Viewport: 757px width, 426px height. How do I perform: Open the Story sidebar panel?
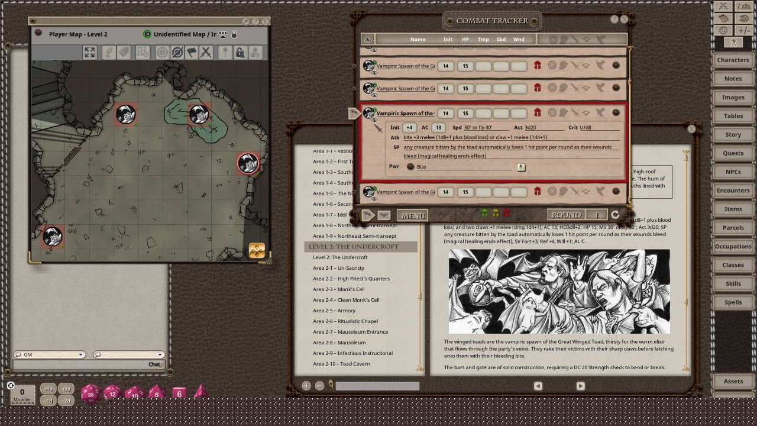tap(733, 134)
